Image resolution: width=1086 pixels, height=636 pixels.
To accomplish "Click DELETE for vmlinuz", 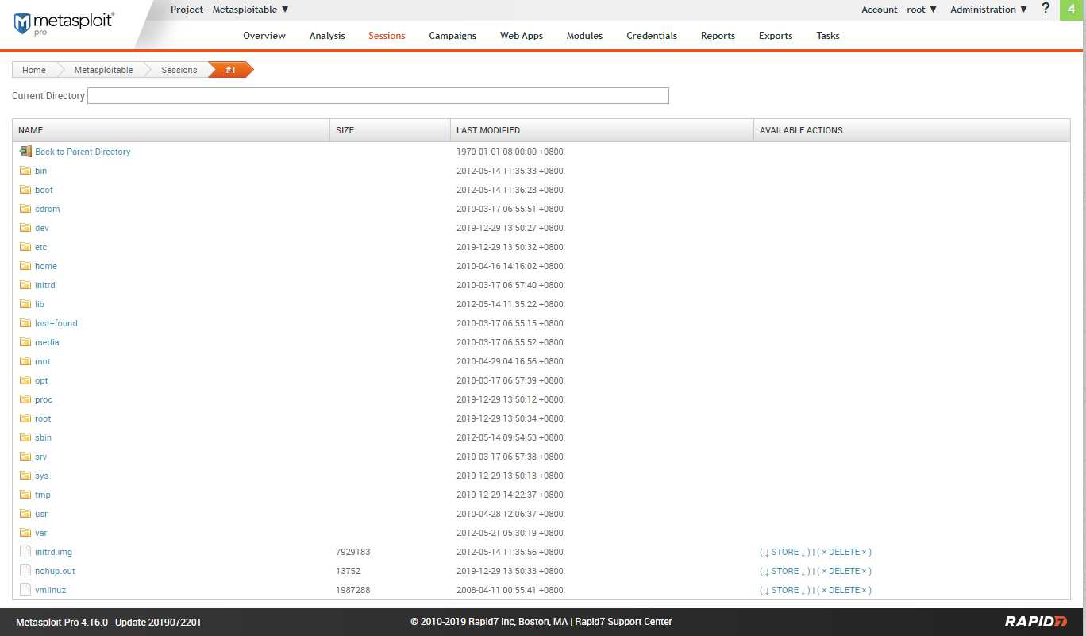I will (x=844, y=590).
